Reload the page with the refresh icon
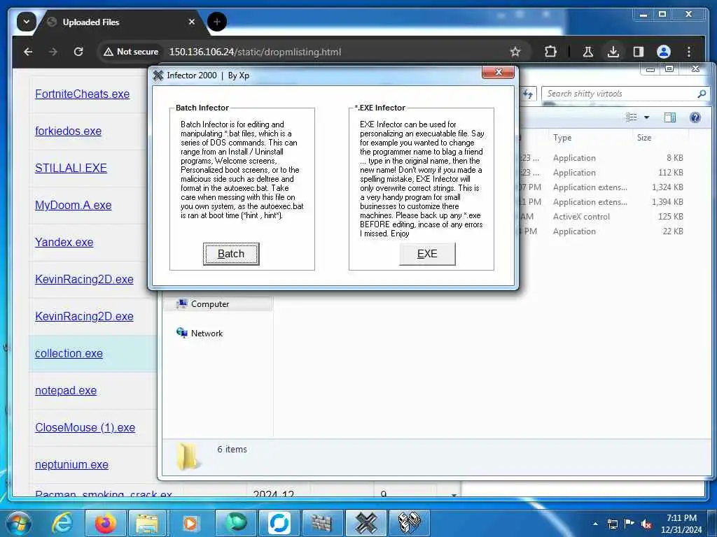Image resolution: width=717 pixels, height=537 pixels. [78, 52]
